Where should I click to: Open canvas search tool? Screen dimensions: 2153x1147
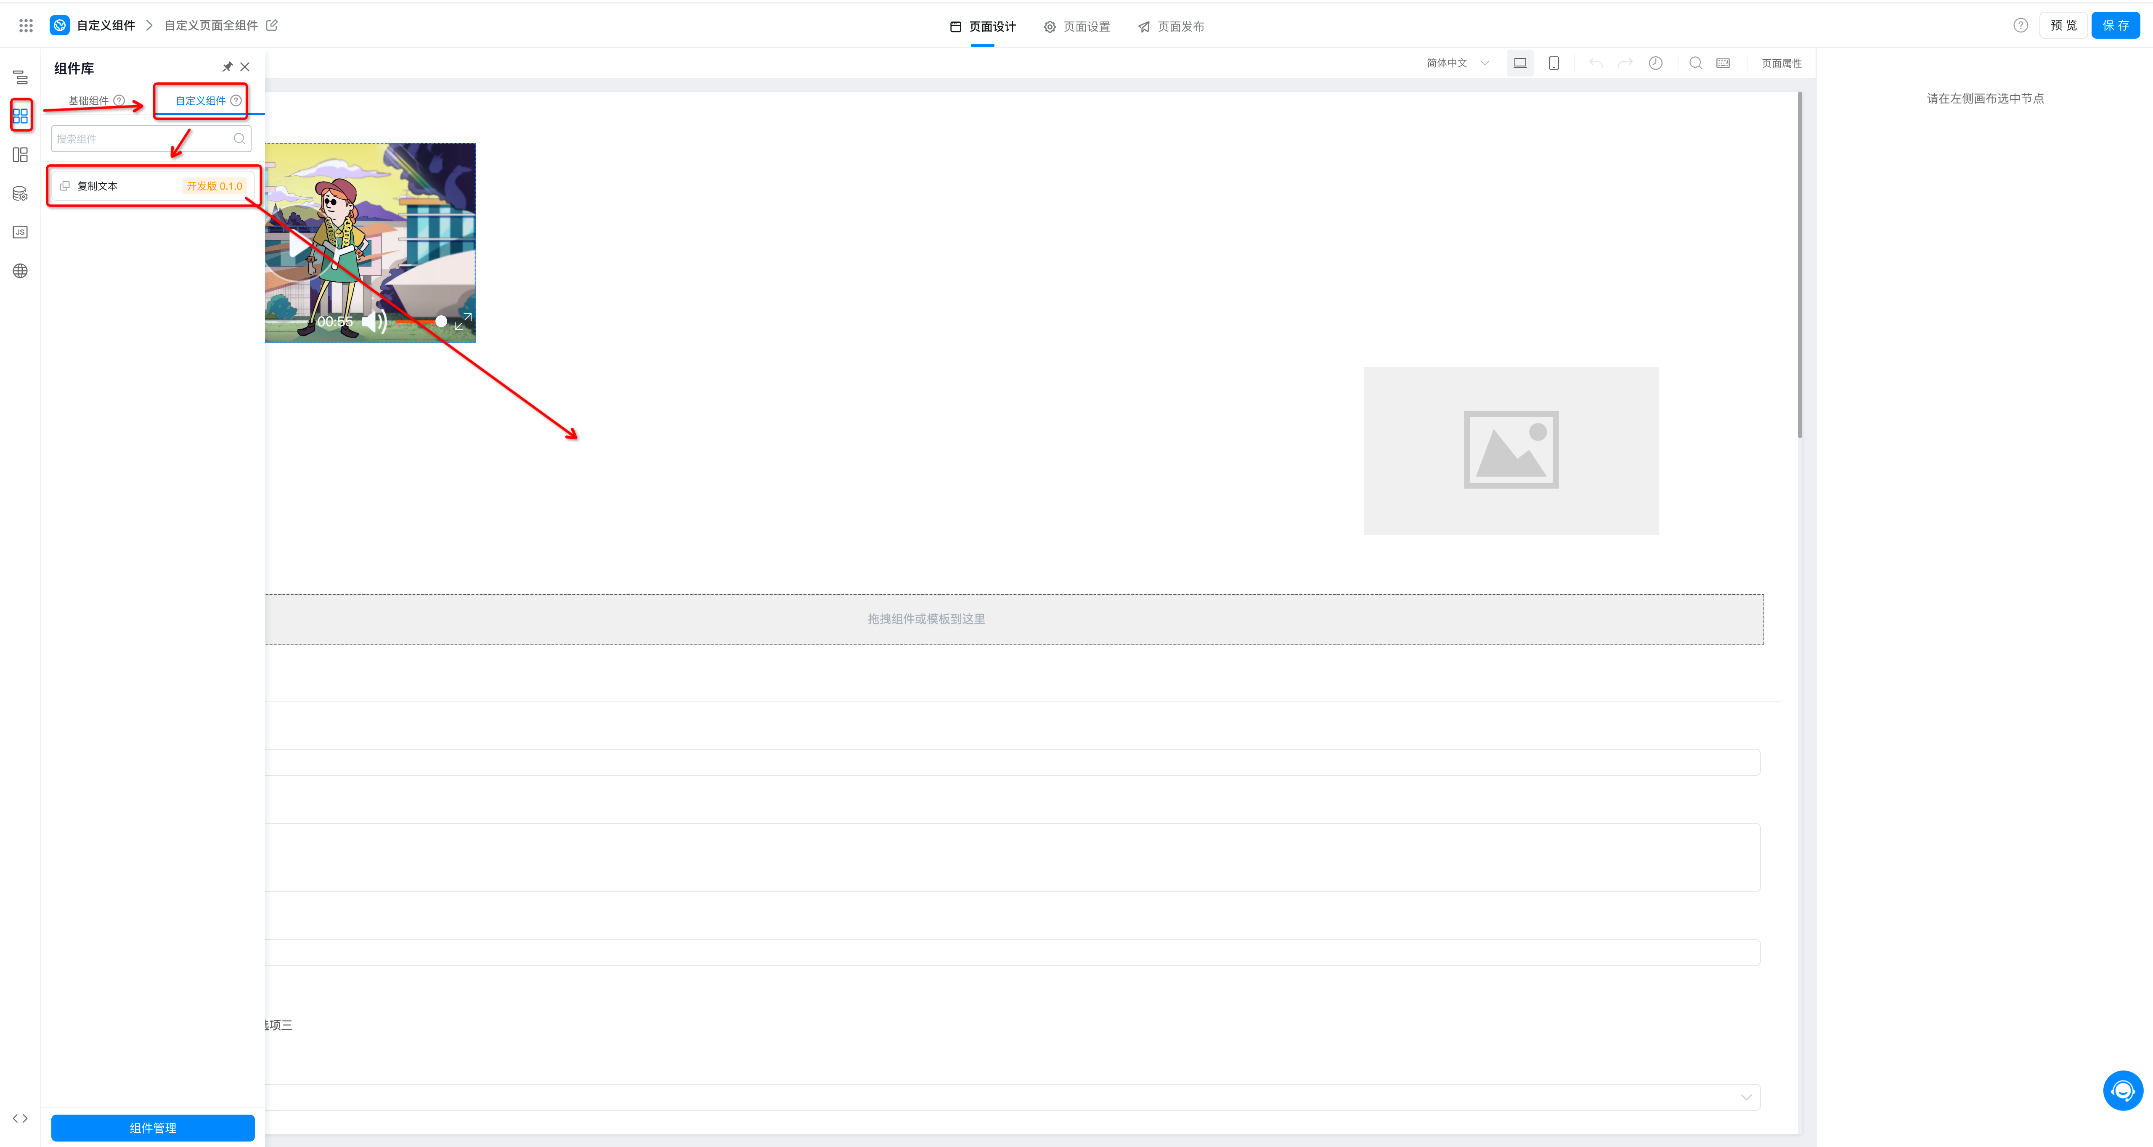point(1696,63)
